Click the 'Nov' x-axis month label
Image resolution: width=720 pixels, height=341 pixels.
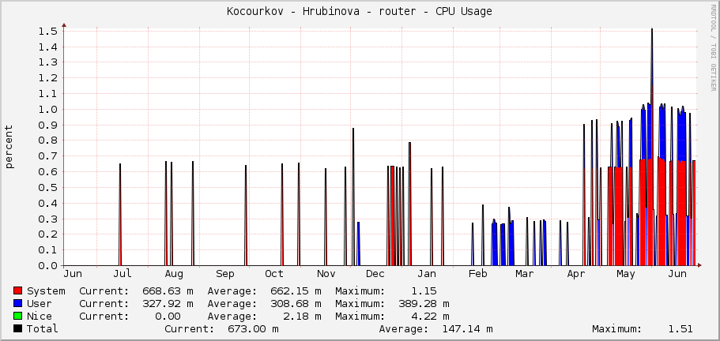click(x=326, y=274)
